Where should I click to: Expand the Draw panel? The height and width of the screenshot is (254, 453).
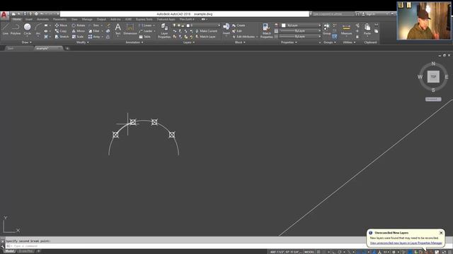coord(27,42)
